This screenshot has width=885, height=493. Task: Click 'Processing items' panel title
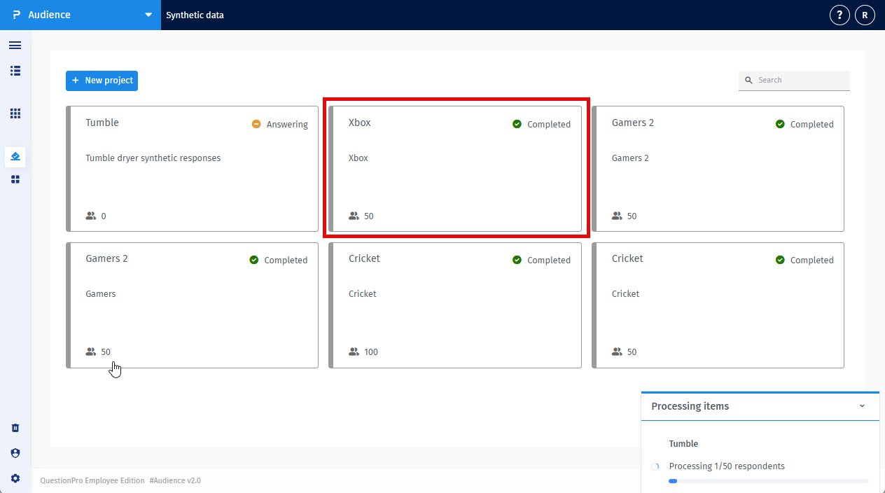(690, 406)
